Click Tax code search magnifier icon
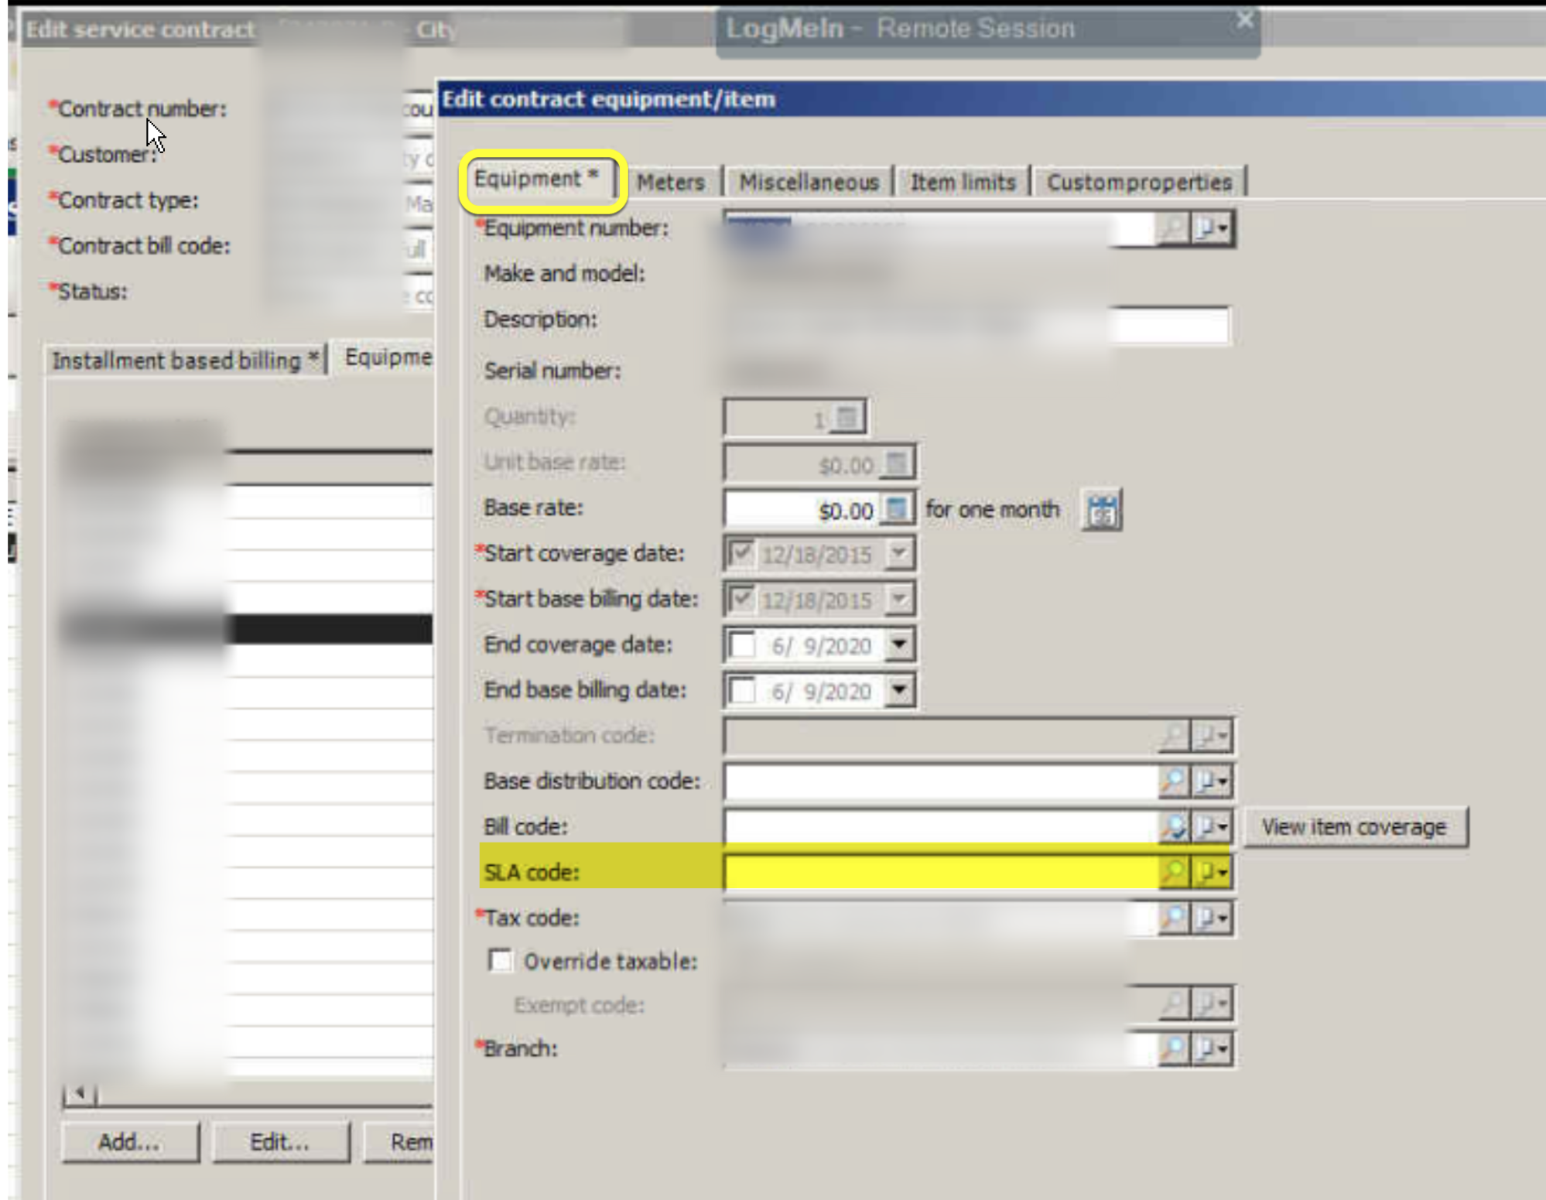 click(x=1173, y=918)
